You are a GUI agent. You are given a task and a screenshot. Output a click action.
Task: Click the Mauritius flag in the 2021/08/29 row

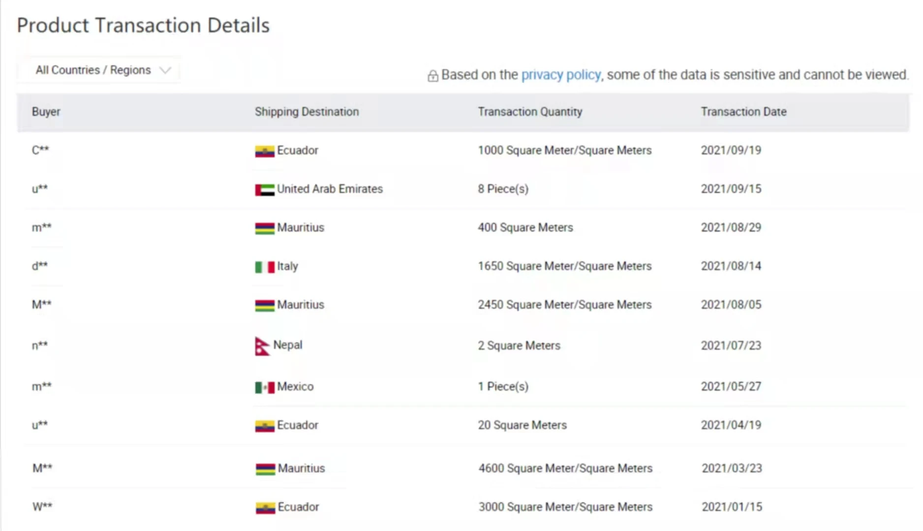pos(265,228)
